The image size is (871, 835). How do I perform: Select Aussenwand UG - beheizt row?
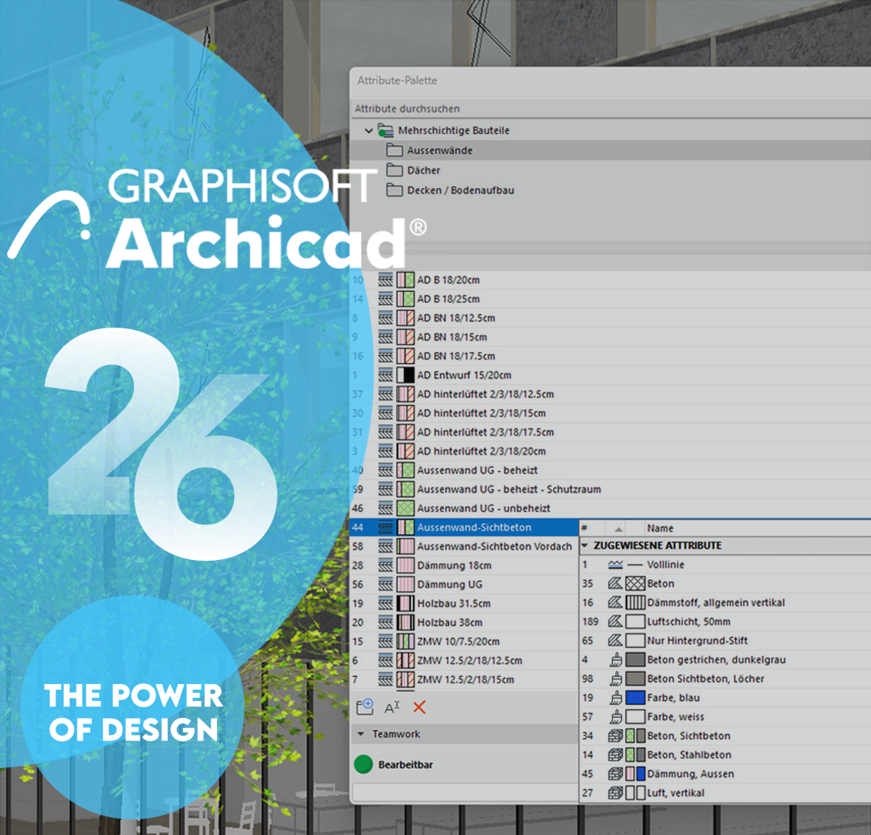point(611,470)
